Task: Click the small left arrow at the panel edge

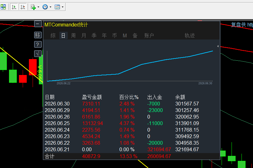Action: click(x=218, y=46)
